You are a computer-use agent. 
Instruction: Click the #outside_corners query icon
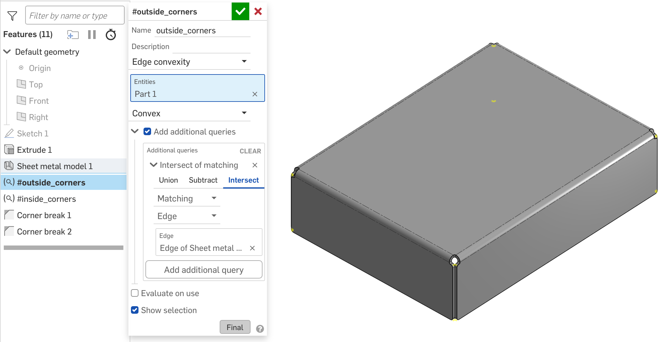9,182
